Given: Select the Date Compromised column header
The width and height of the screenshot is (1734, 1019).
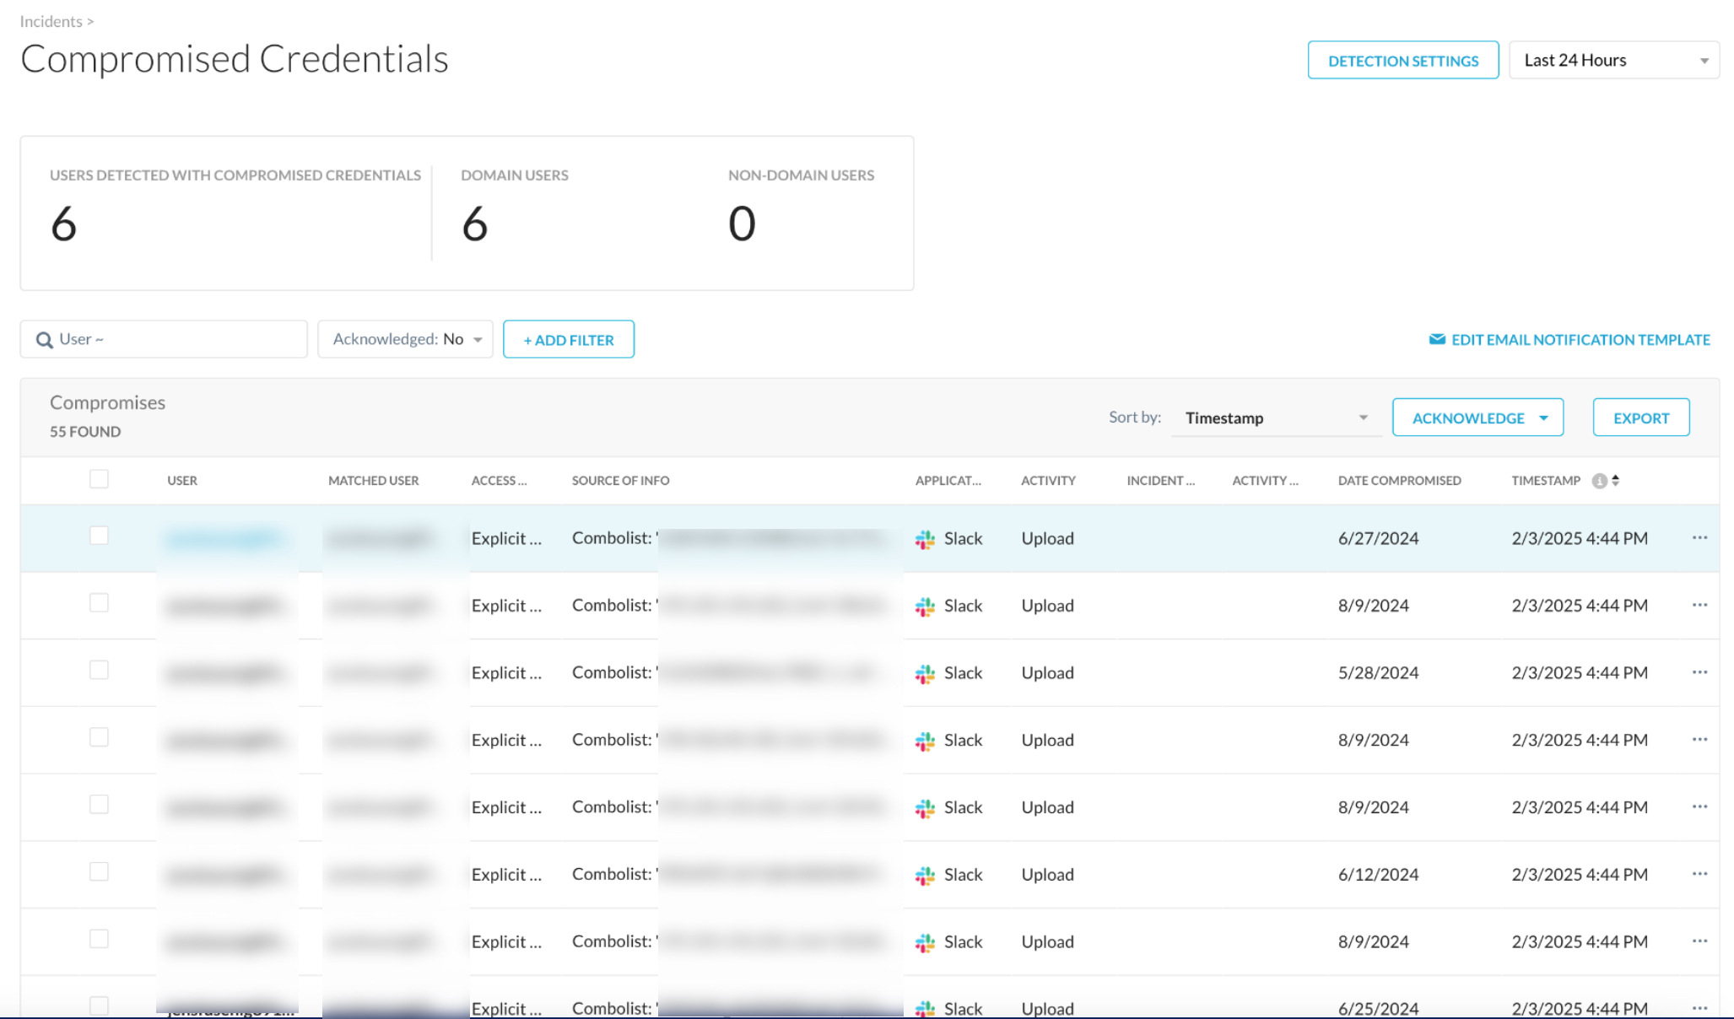Looking at the screenshot, I should pyautogui.click(x=1399, y=480).
